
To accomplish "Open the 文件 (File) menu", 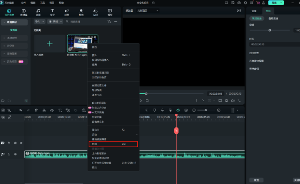I will click(x=23, y=2).
